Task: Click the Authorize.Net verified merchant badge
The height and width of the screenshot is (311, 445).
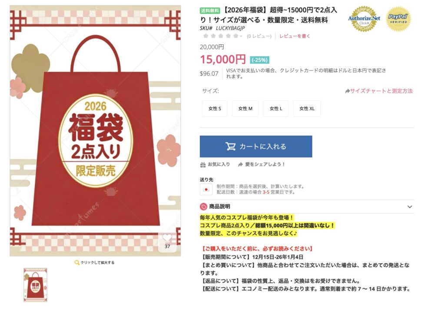Action: coord(364,19)
